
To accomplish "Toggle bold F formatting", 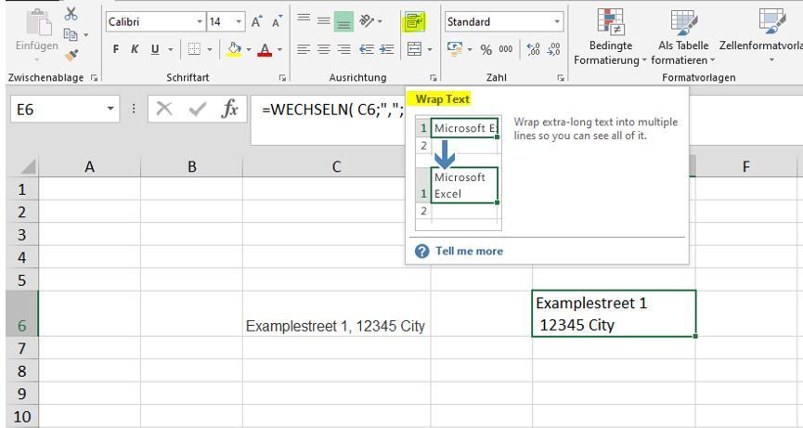I will coord(116,49).
